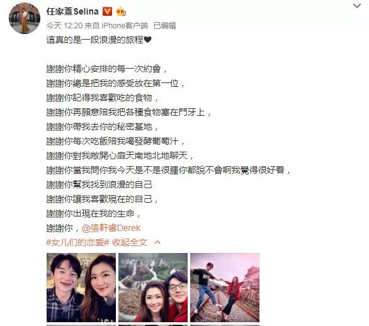Click the 任家萱Selina username
Viewport: 369px width, 326px height.
click(x=72, y=11)
